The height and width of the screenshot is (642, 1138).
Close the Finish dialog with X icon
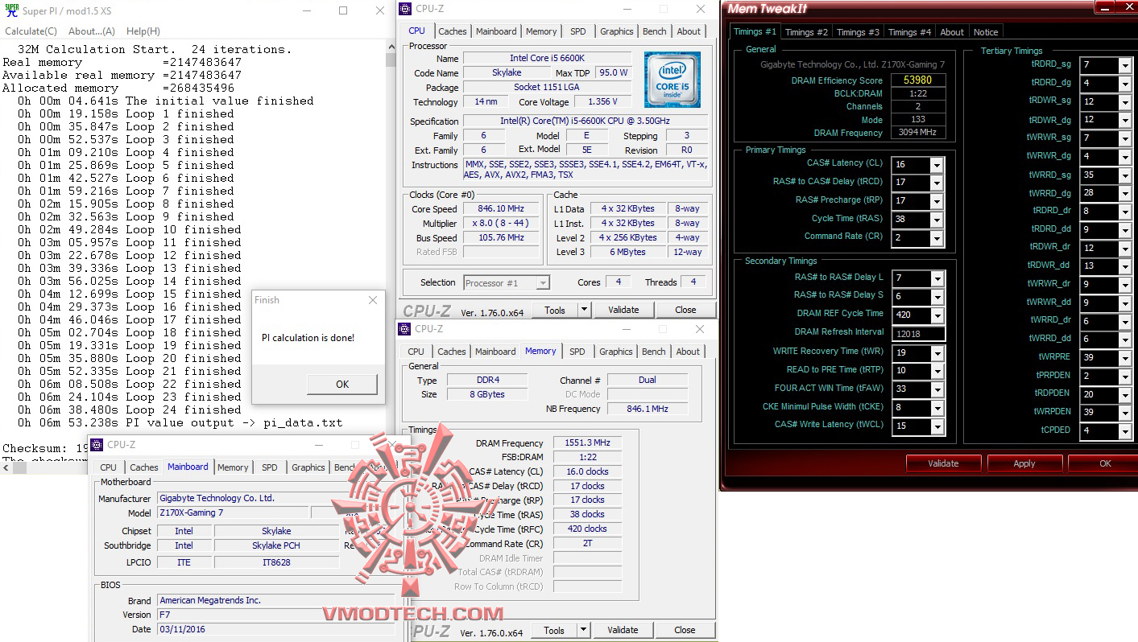click(x=372, y=300)
